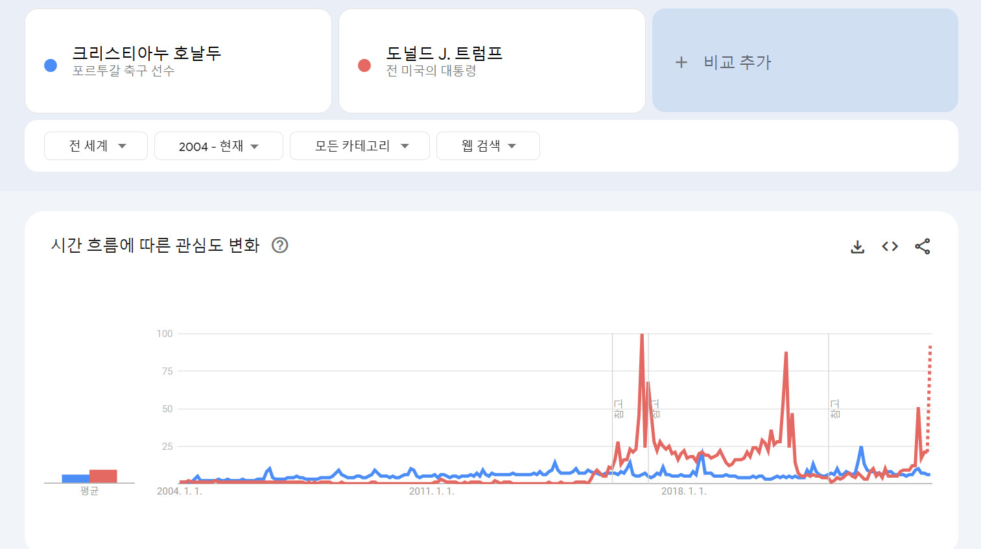This screenshot has width=981, height=549.
Task: Open the embed code icon
Action: pos(890,246)
